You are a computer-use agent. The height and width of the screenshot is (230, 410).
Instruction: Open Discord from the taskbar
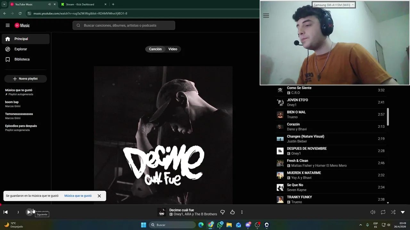tap(248, 225)
